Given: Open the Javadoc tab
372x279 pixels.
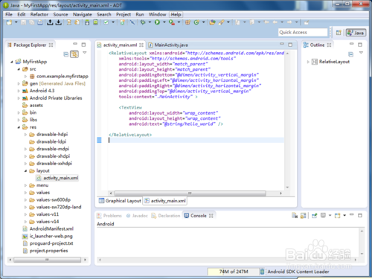Looking at the screenshot, I should coord(137,216).
